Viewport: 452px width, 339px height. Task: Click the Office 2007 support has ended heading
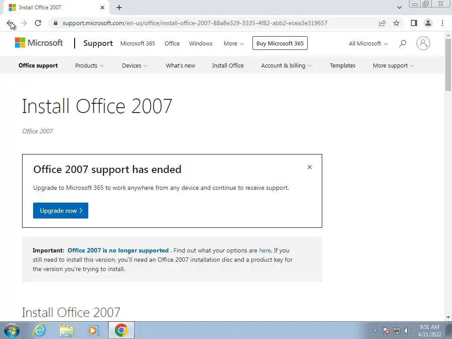point(107,169)
